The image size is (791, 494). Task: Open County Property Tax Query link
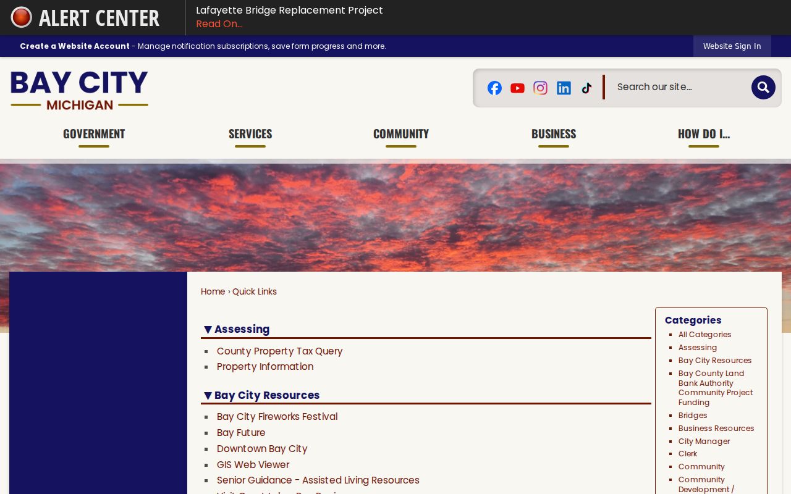tap(279, 351)
